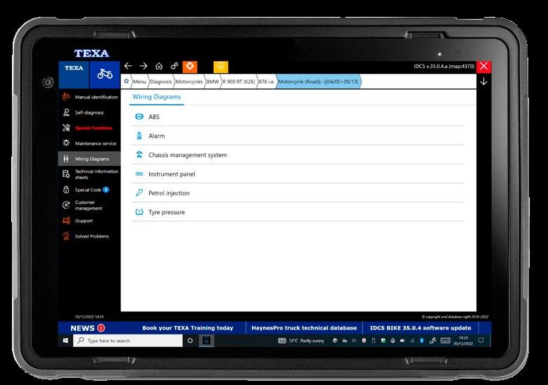Open Tyre pressure wiring diagram
548x385 pixels.
(298, 212)
